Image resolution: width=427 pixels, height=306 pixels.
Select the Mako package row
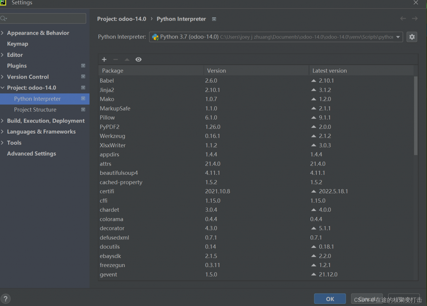[256, 99]
